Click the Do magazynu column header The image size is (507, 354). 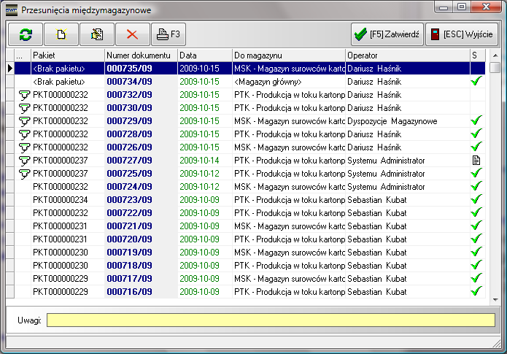pyautogui.click(x=288, y=55)
